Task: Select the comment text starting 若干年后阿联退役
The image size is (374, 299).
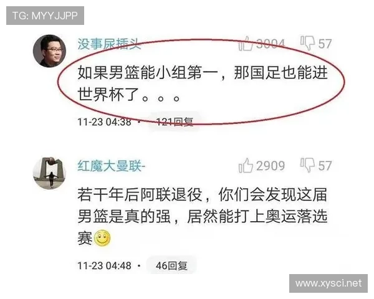Action: click(x=203, y=216)
